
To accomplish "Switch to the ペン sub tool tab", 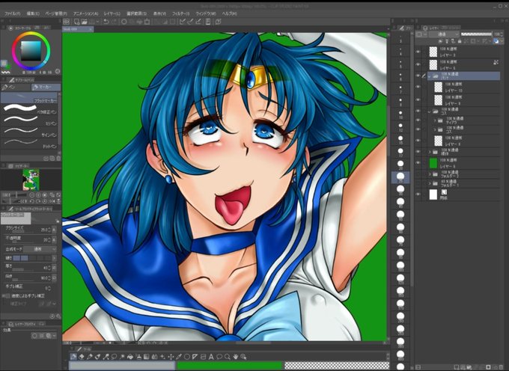I will [16, 88].
